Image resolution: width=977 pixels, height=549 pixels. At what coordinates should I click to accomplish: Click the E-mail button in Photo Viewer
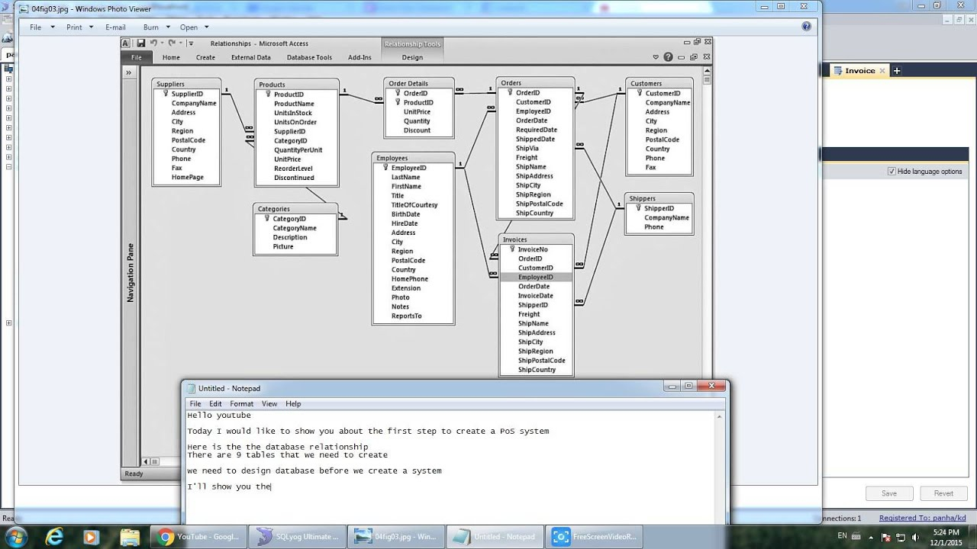pyautogui.click(x=115, y=27)
